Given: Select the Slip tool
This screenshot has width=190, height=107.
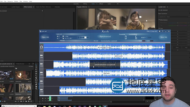Looking at the screenshot, I should pos(36,80).
